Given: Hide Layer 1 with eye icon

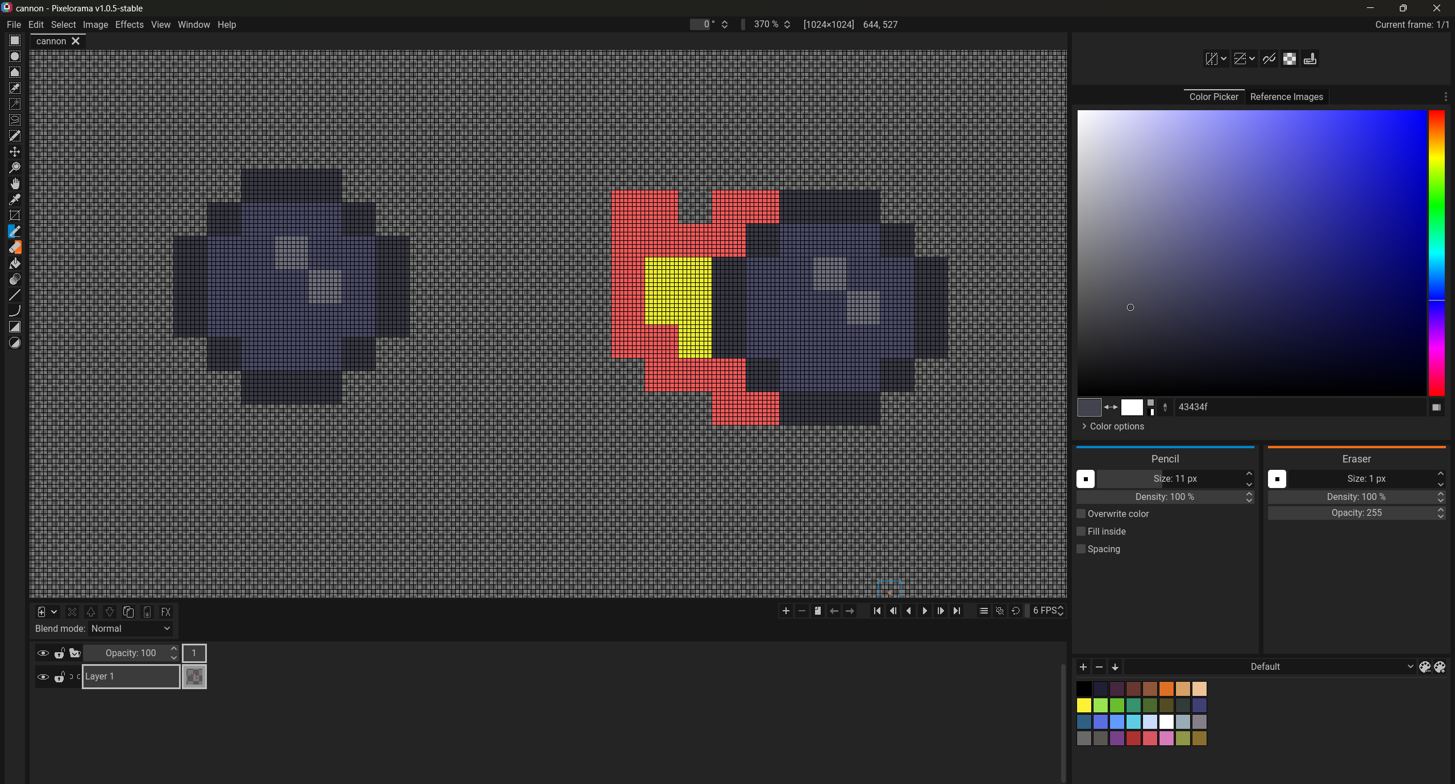Looking at the screenshot, I should click(43, 677).
